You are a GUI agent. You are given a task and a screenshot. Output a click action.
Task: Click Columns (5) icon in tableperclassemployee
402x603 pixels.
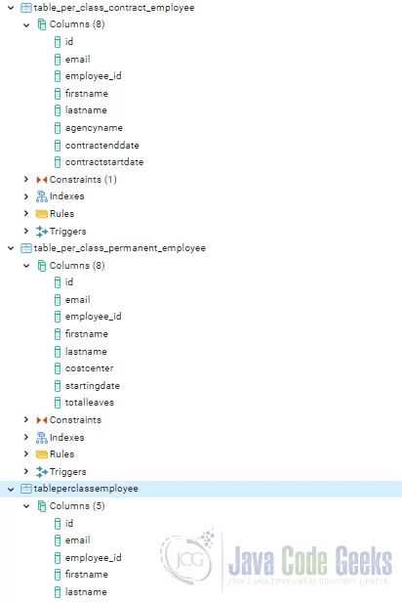41,505
